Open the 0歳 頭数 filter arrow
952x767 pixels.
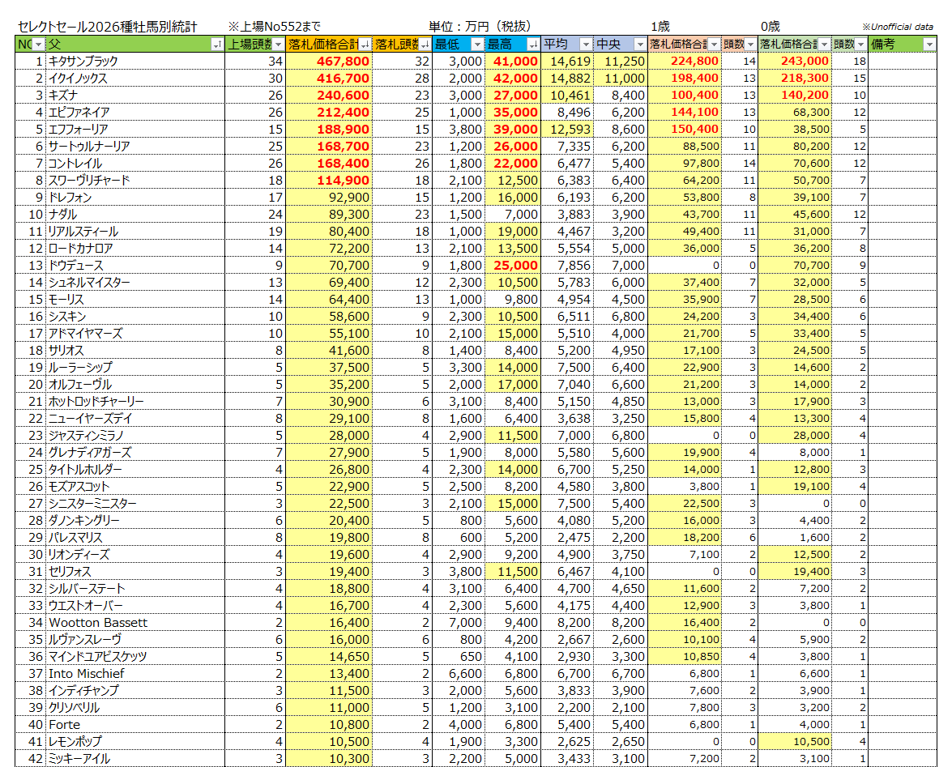[861, 45]
